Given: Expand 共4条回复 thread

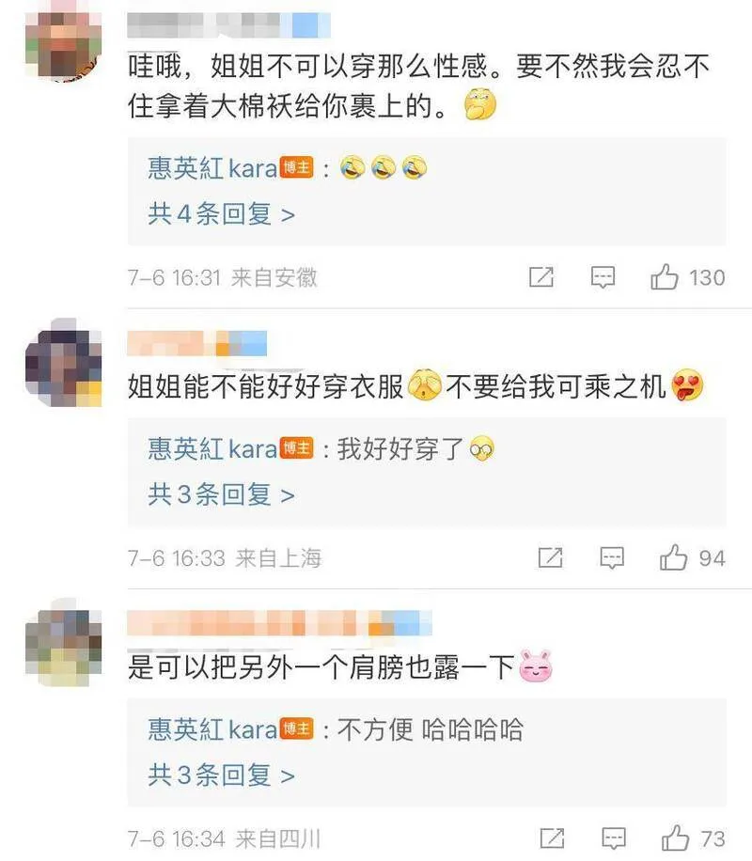Looking at the screenshot, I should click(222, 214).
